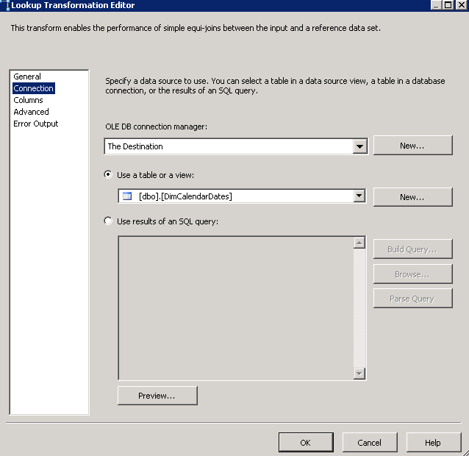Image resolution: width=469 pixels, height=456 pixels.
Task: Click the SQL query scrollbar down arrow
Action: coord(359,374)
